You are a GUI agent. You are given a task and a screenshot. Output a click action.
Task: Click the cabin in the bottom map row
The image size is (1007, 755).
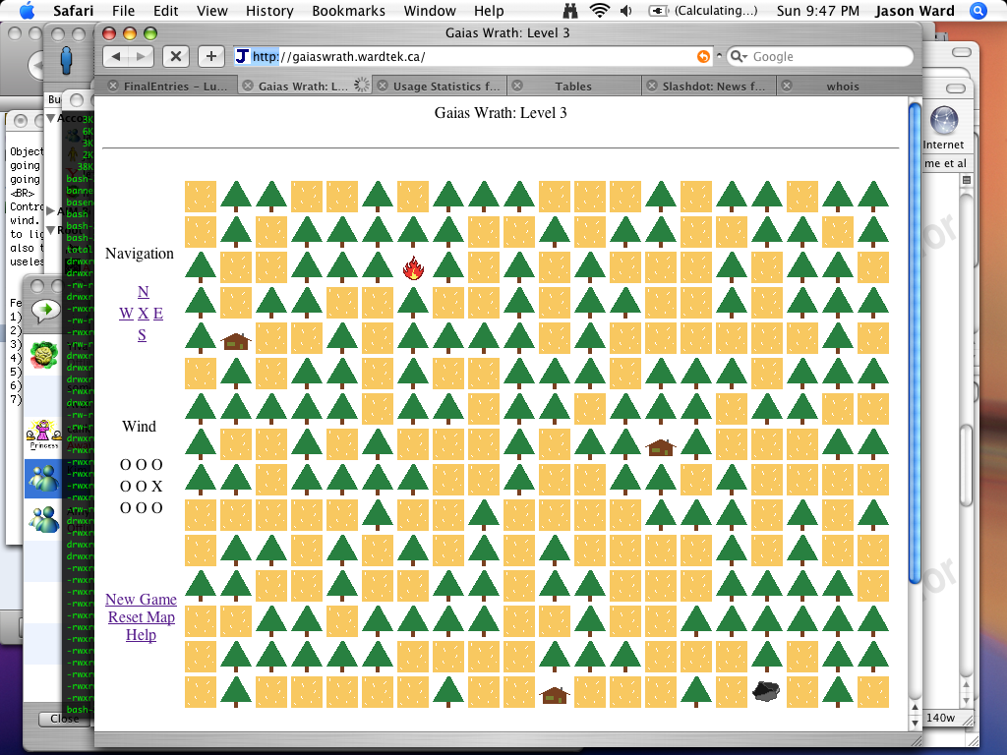click(555, 695)
